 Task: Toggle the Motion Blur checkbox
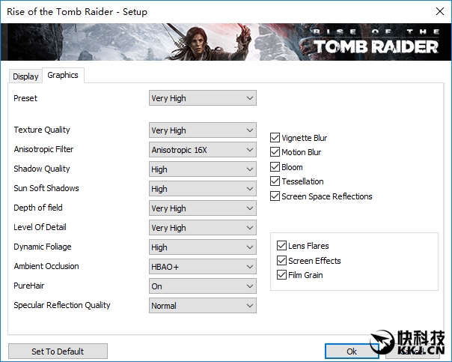tap(275, 152)
